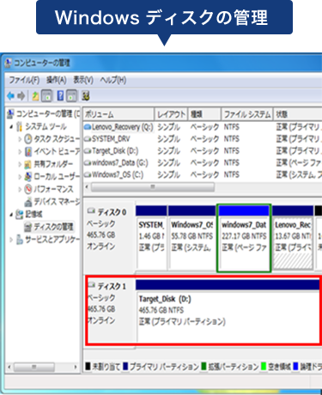The height and width of the screenshot is (395, 322).
Task: Click the Forward arrow toolbar icon
Action: (x=21, y=96)
